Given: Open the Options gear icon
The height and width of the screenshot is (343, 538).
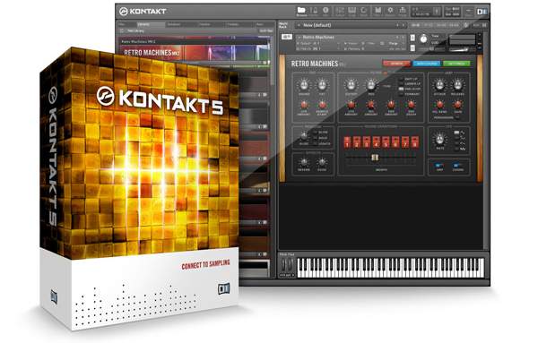Looking at the screenshot, I should pos(390,11).
